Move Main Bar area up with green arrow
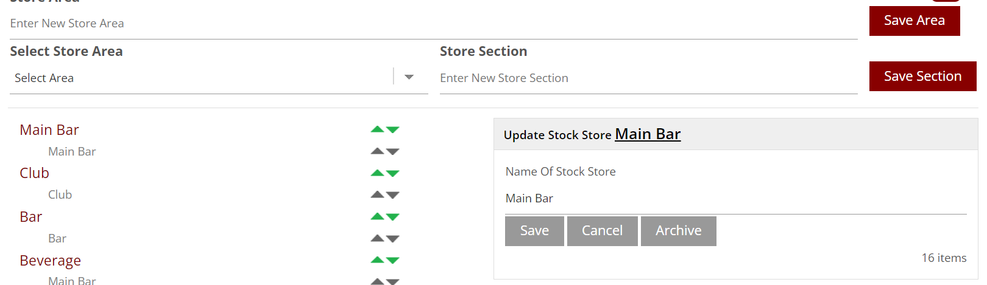 377,129
